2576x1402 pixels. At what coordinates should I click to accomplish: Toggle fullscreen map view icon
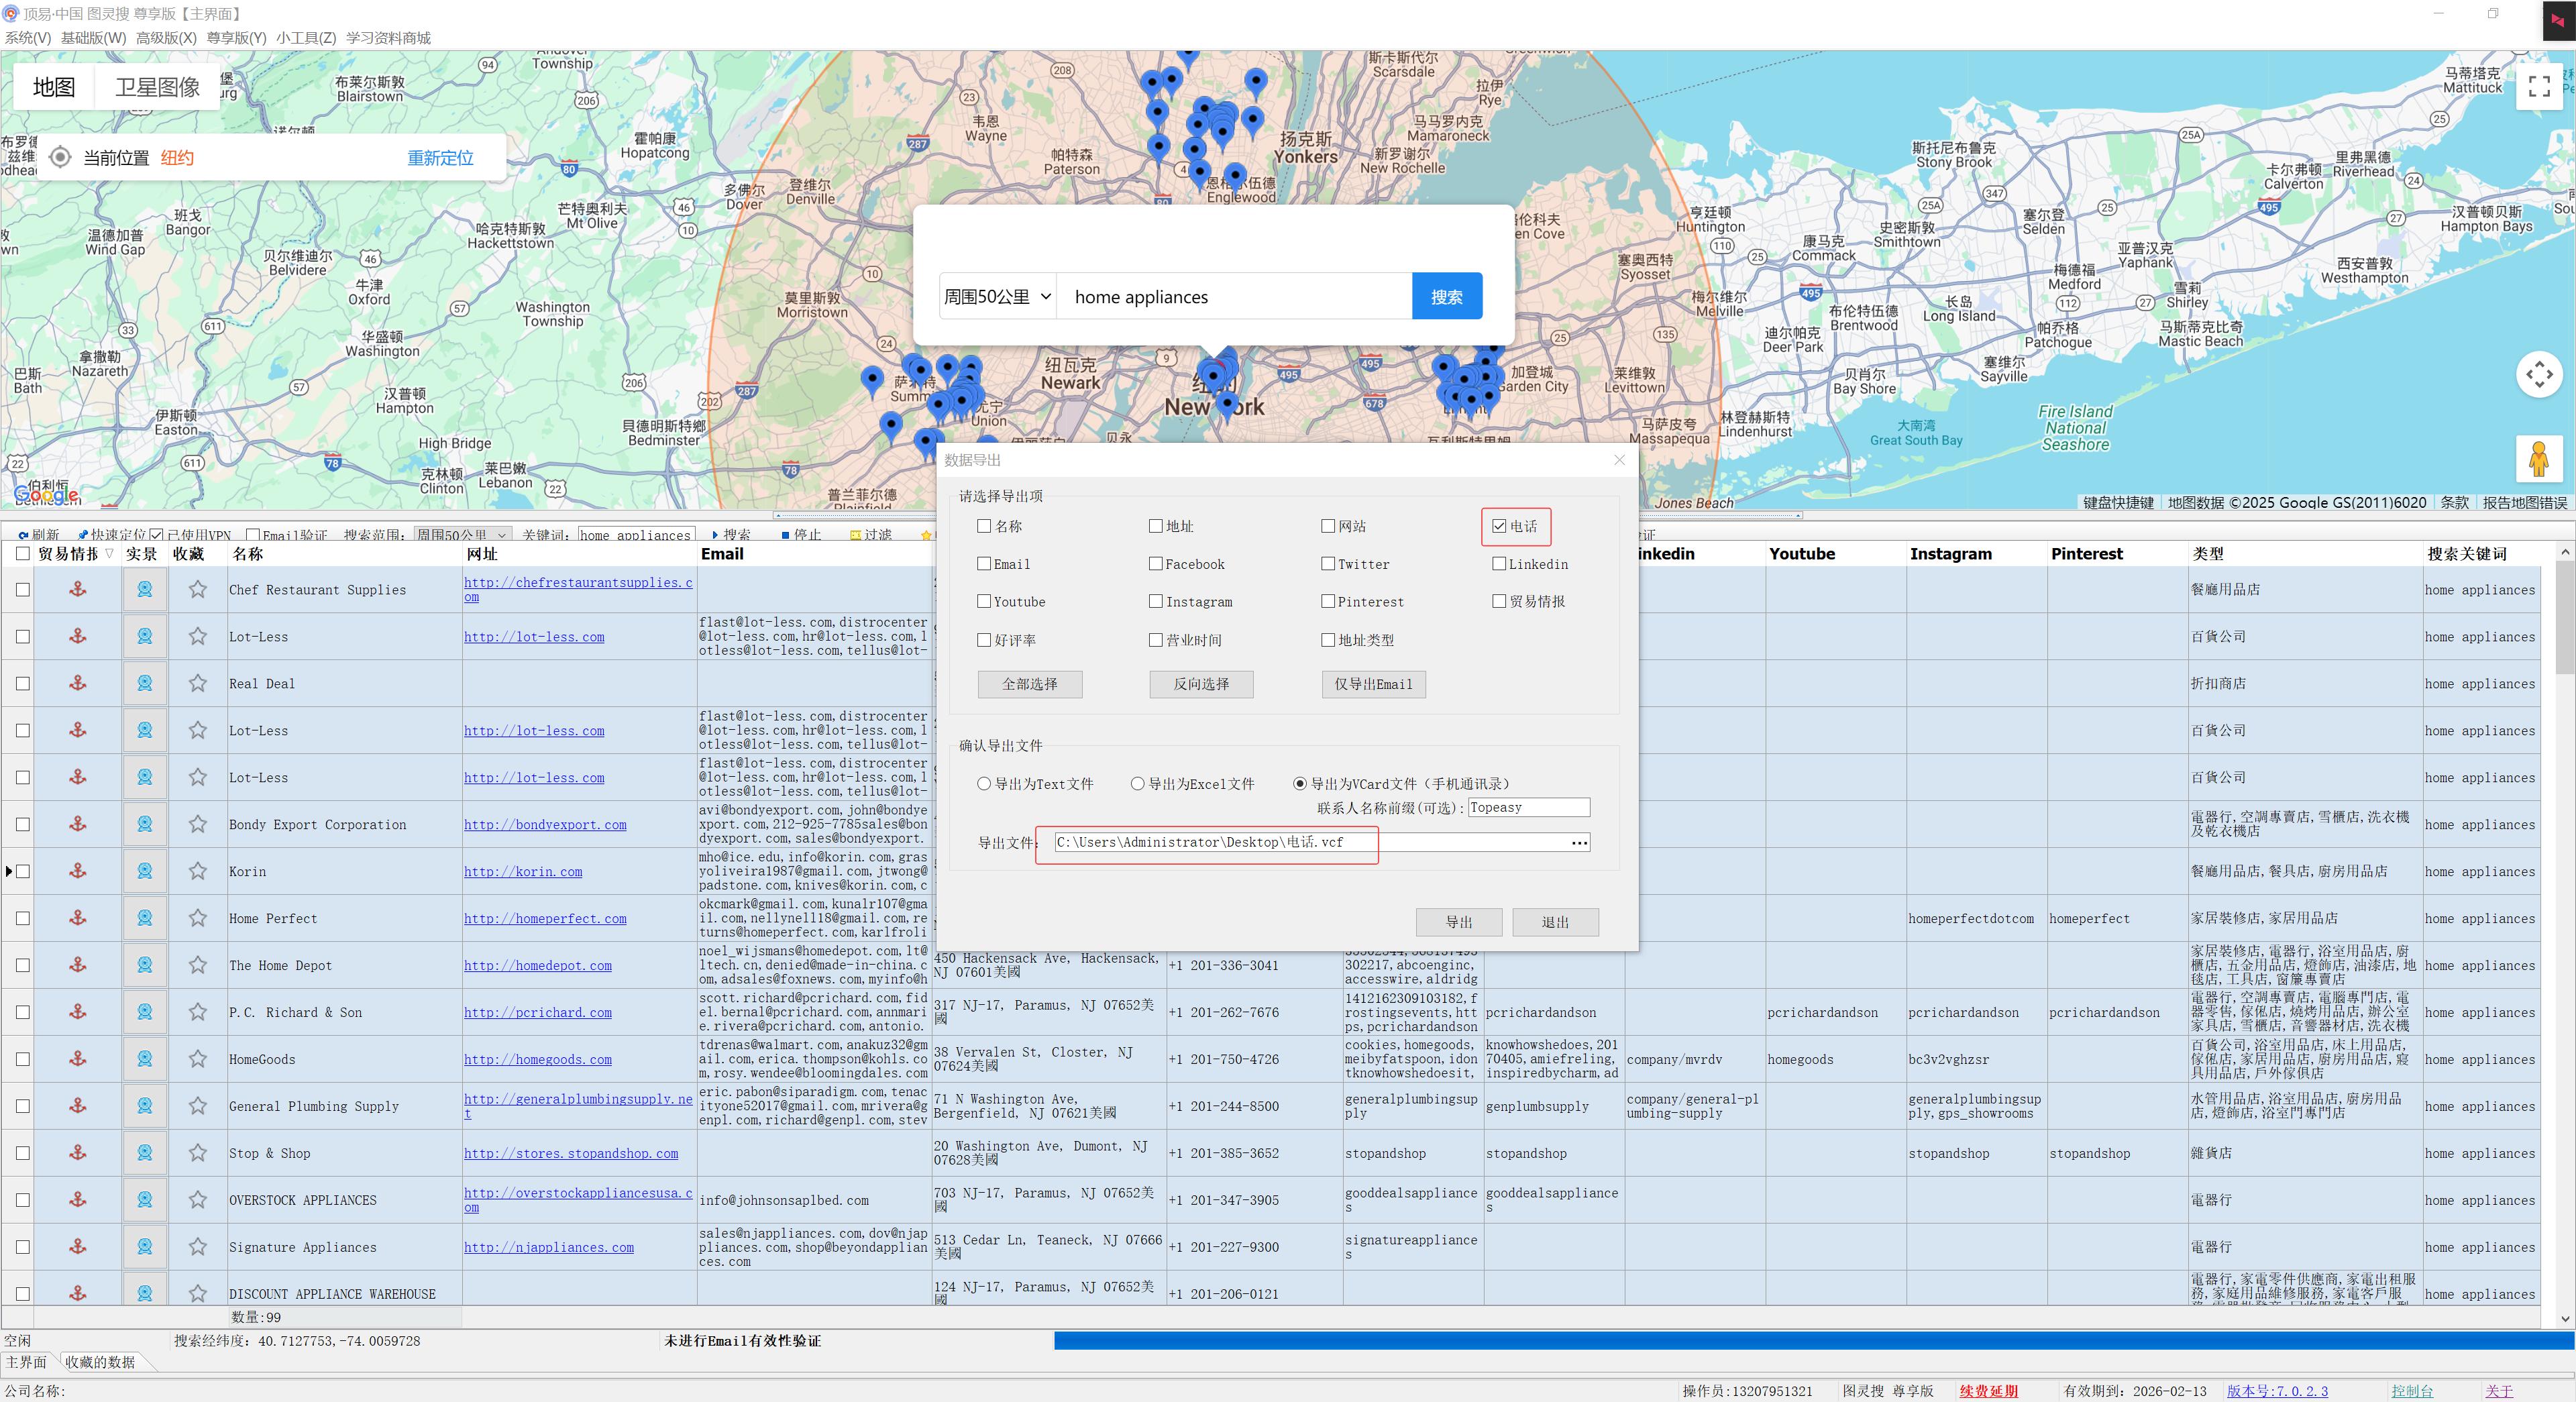click(2538, 86)
